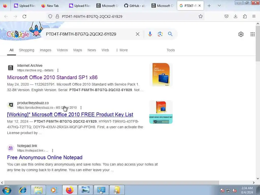Click the vertical scrollbar thumb
This screenshot has width=260, height=195.
coord(258,44)
